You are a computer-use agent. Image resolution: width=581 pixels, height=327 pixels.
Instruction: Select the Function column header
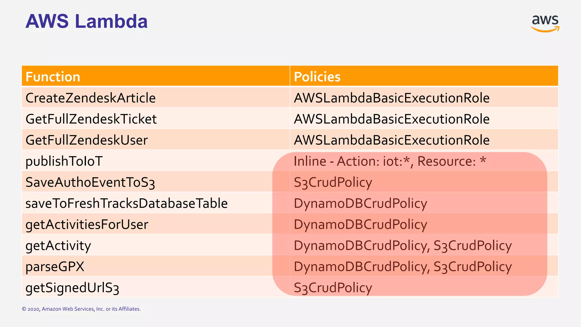(53, 77)
